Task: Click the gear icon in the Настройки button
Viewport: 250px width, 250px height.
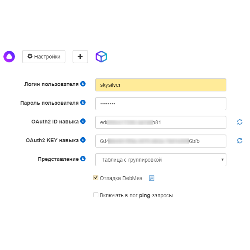Action: coord(29,56)
